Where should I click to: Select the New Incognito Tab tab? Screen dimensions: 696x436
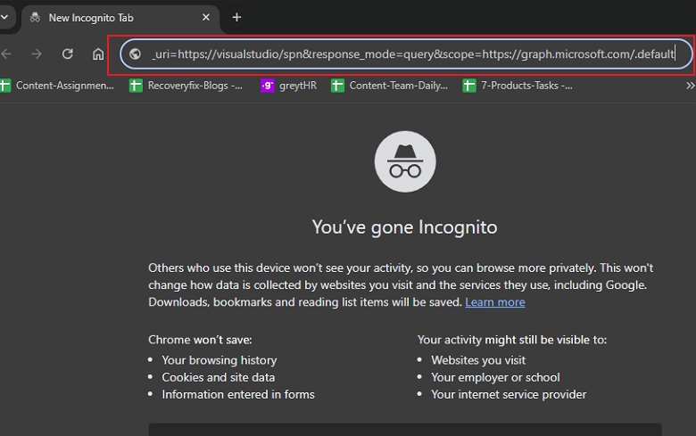(120, 18)
